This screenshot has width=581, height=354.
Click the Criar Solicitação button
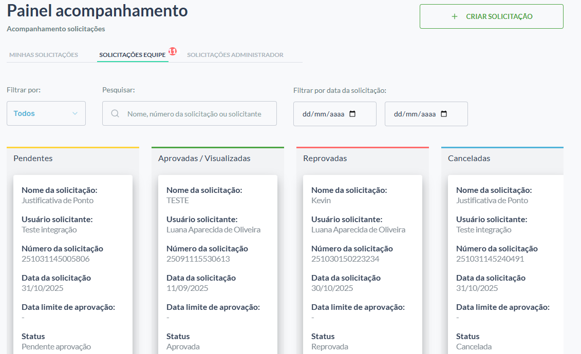pyautogui.click(x=491, y=16)
